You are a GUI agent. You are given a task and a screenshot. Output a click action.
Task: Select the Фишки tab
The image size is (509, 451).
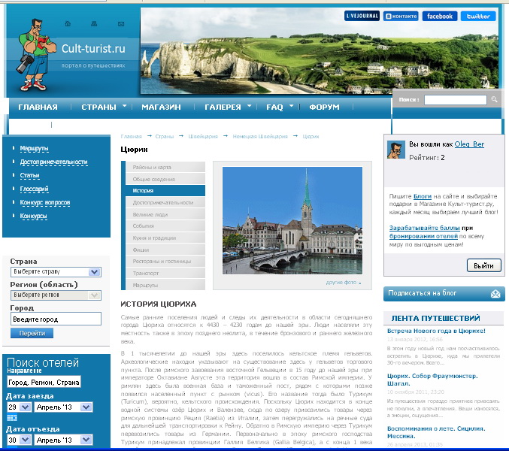[165, 250]
